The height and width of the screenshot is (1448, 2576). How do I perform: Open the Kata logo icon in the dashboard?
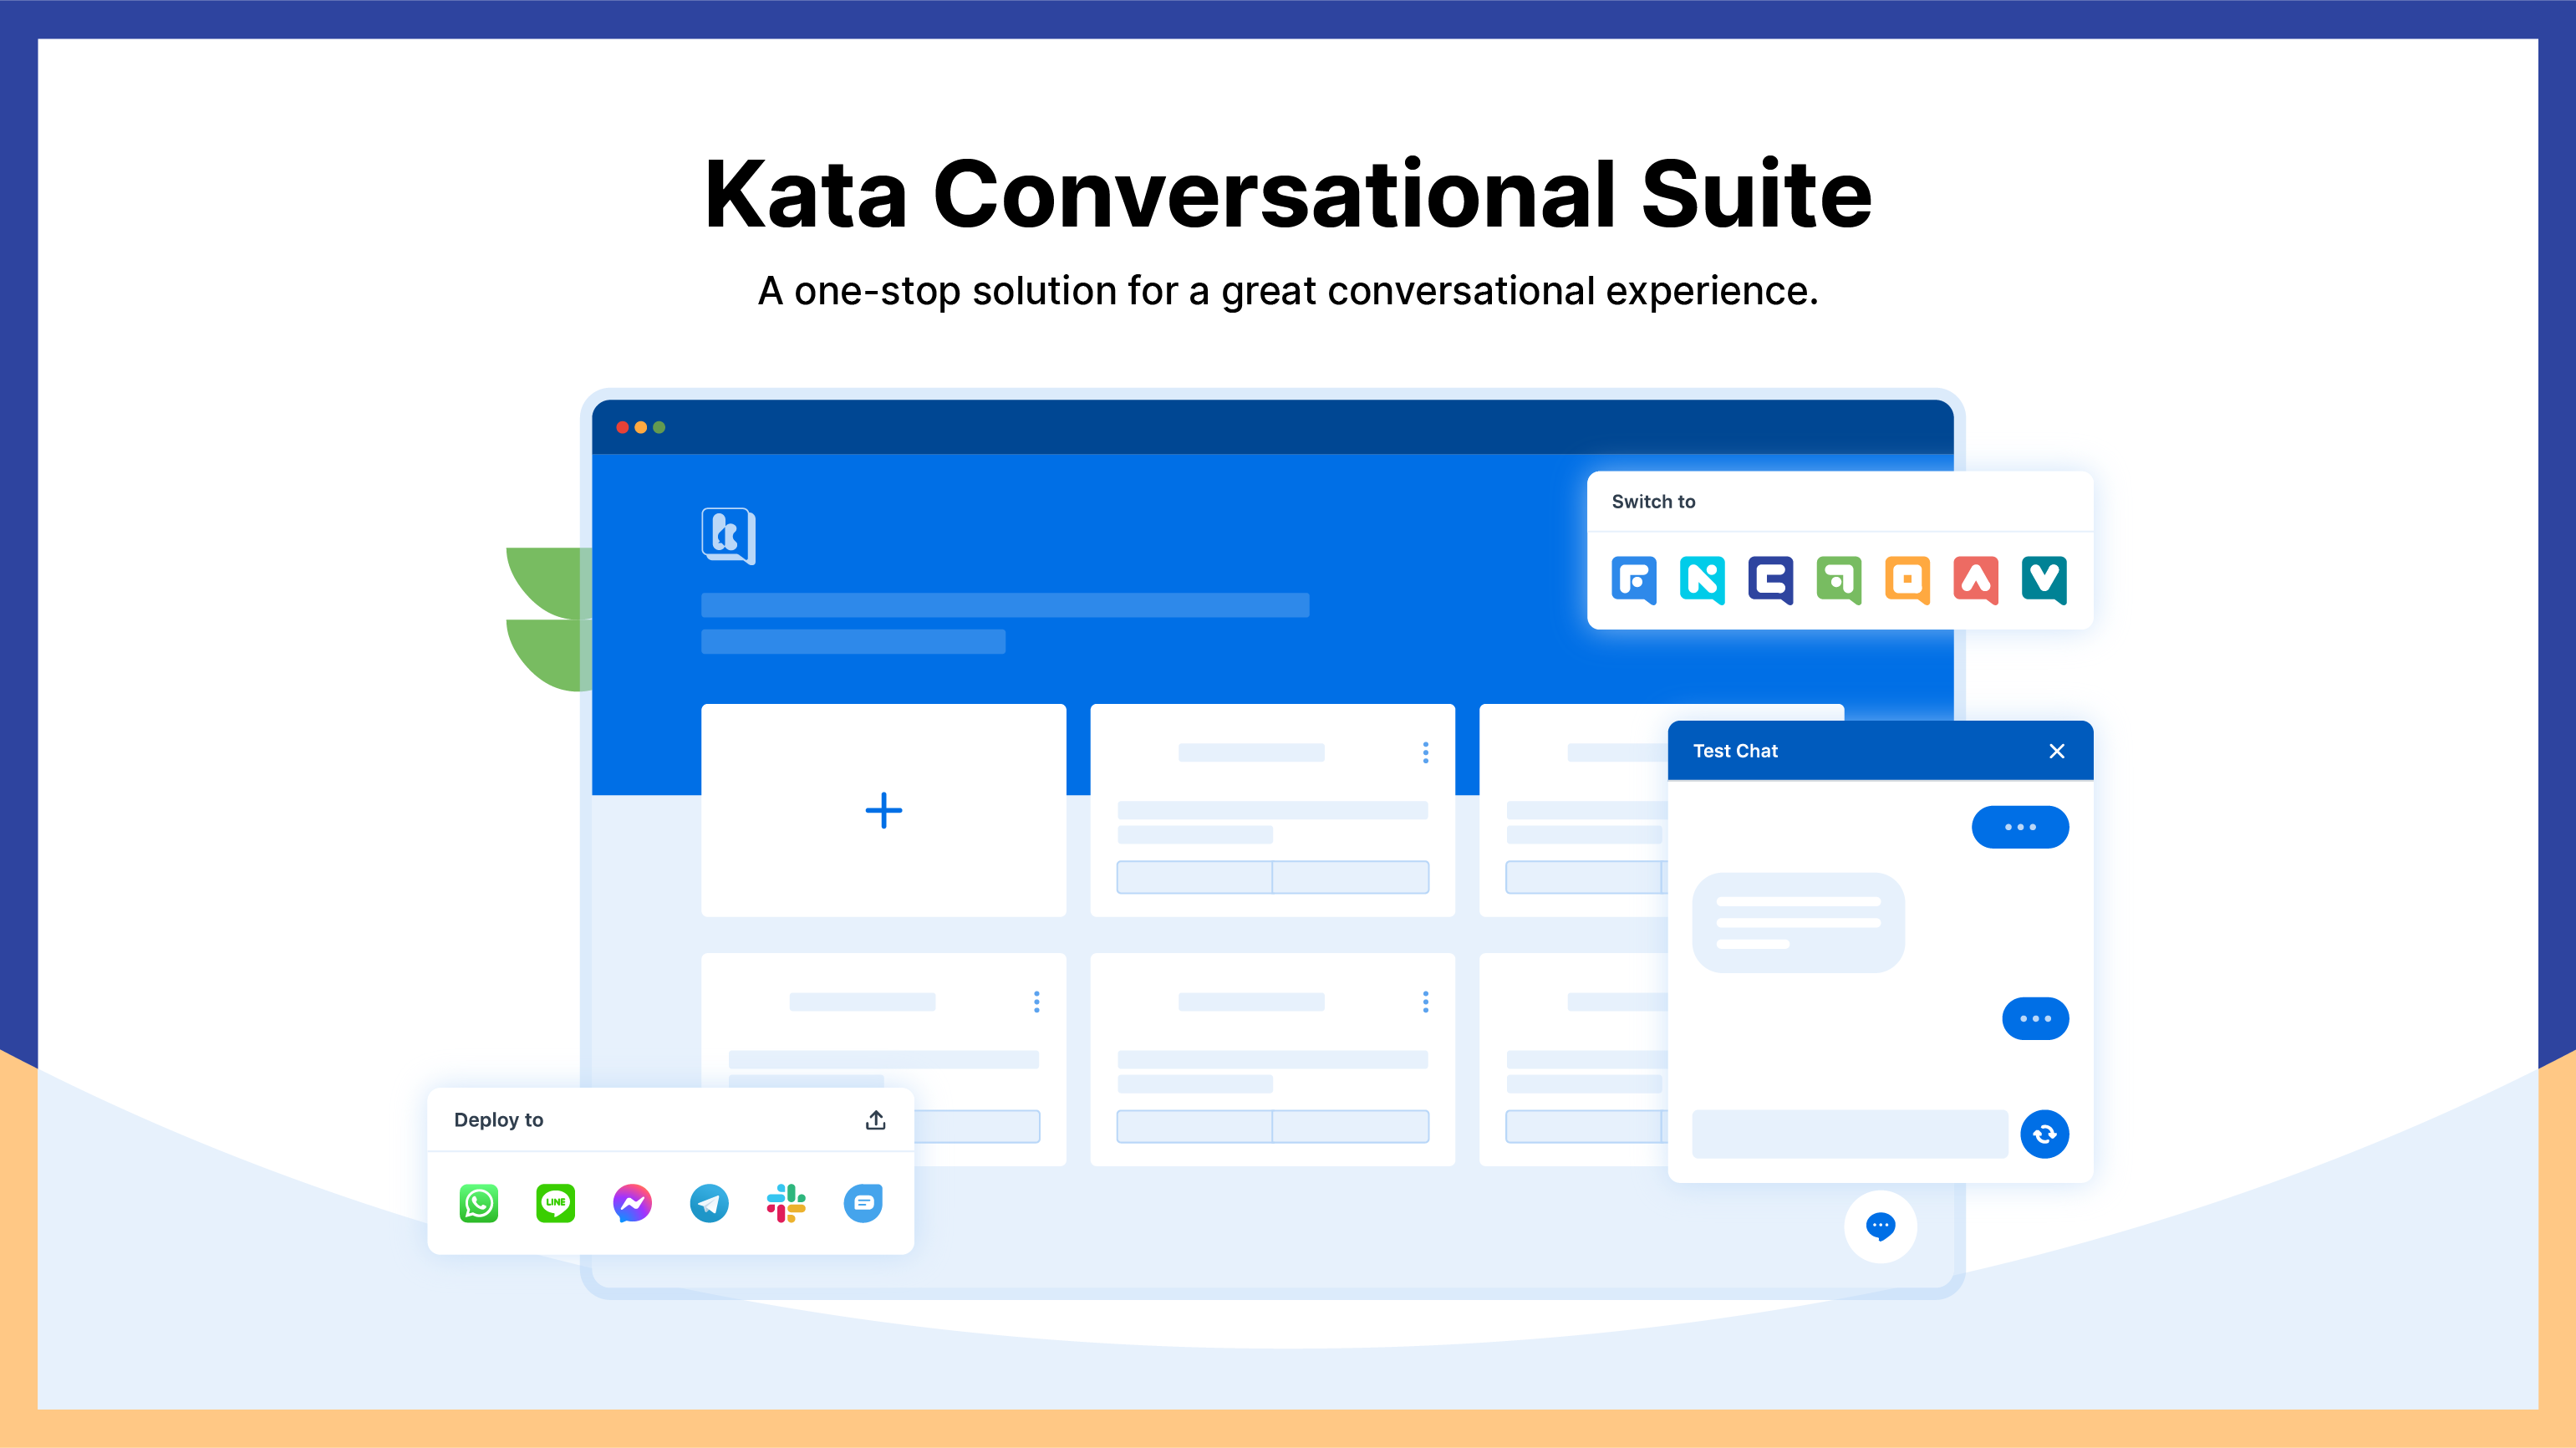coord(728,536)
